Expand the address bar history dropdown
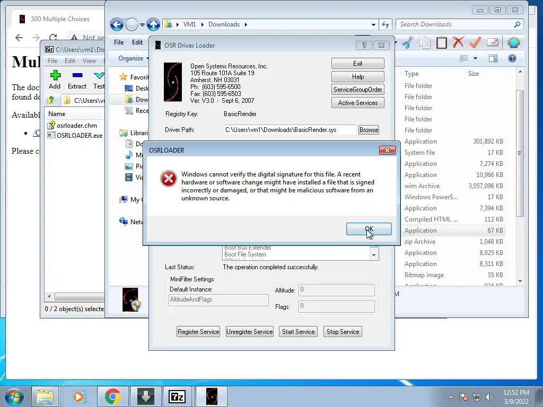 pos(373,24)
